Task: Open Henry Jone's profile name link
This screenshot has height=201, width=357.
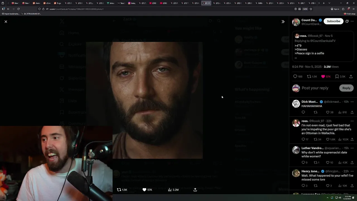Action: [x=310, y=171]
